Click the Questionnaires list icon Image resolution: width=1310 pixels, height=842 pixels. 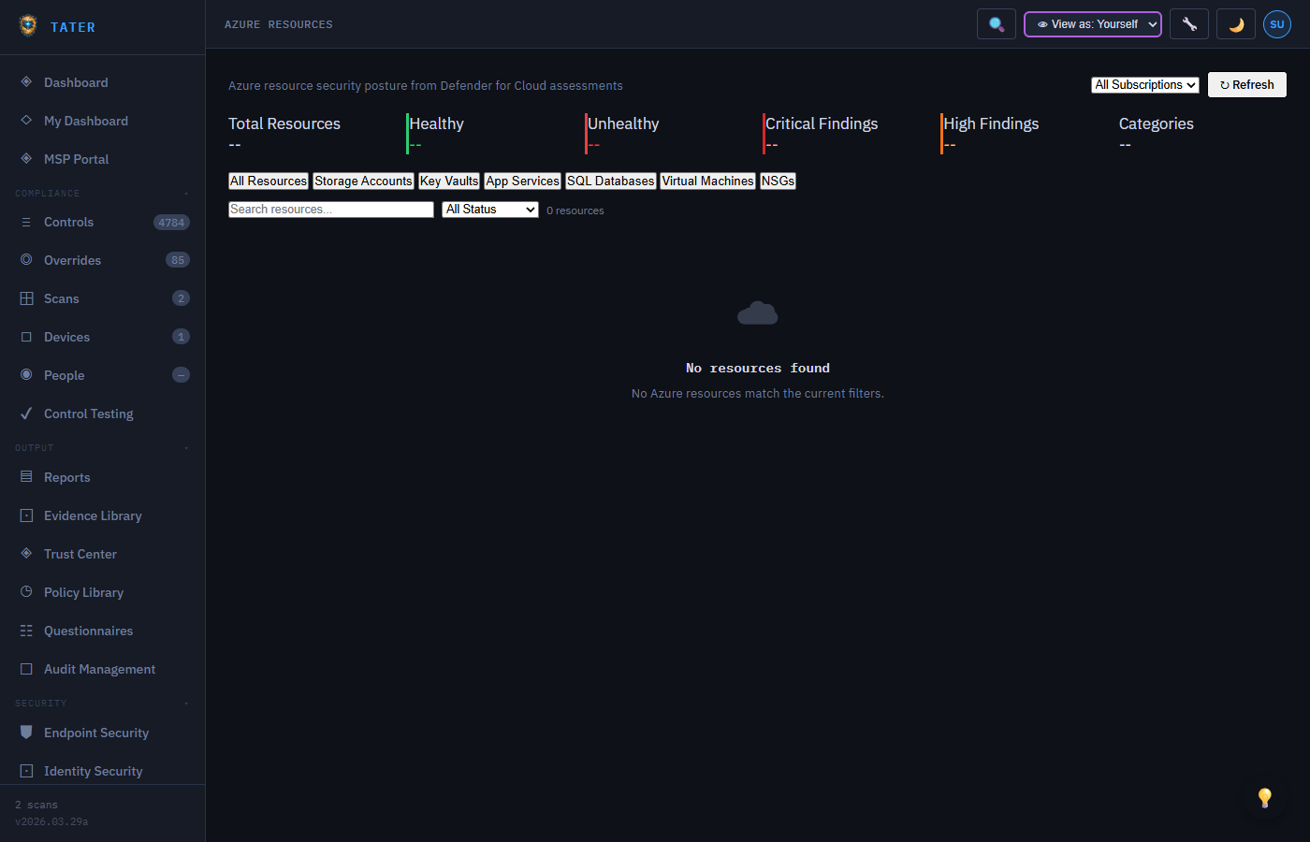pyautogui.click(x=26, y=631)
